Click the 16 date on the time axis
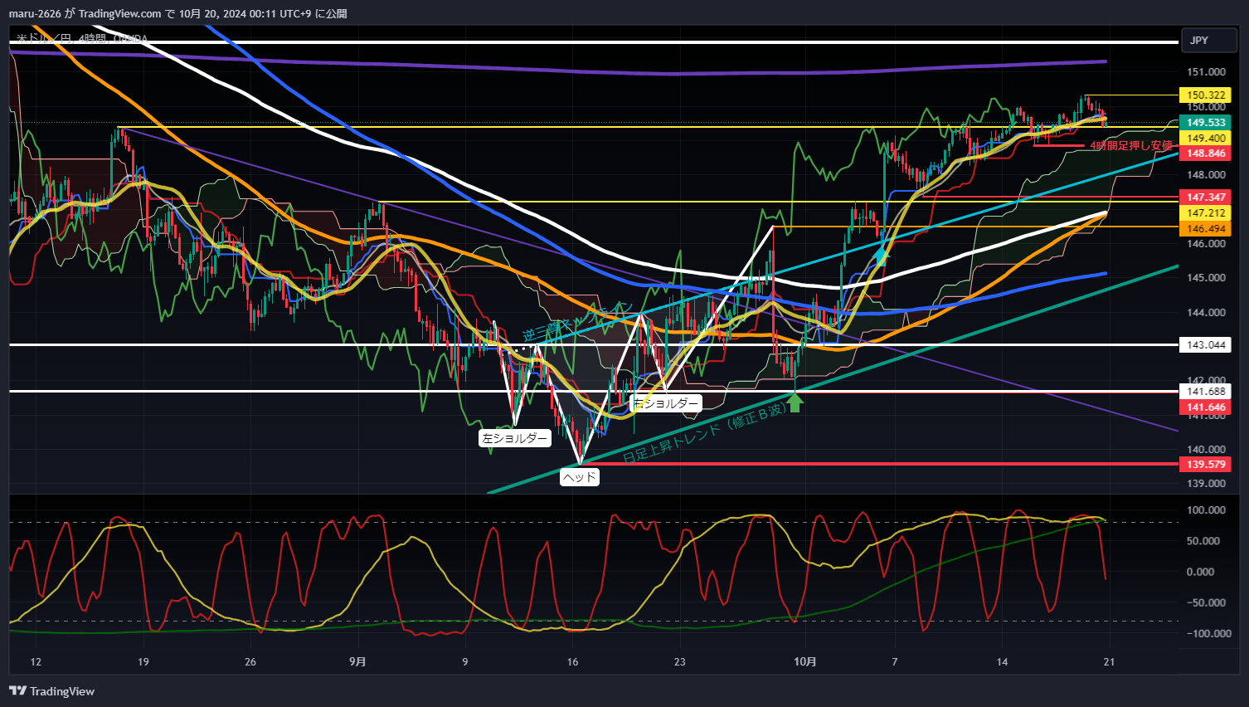The height and width of the screenshot is (707, 1249). coord(572,662)
